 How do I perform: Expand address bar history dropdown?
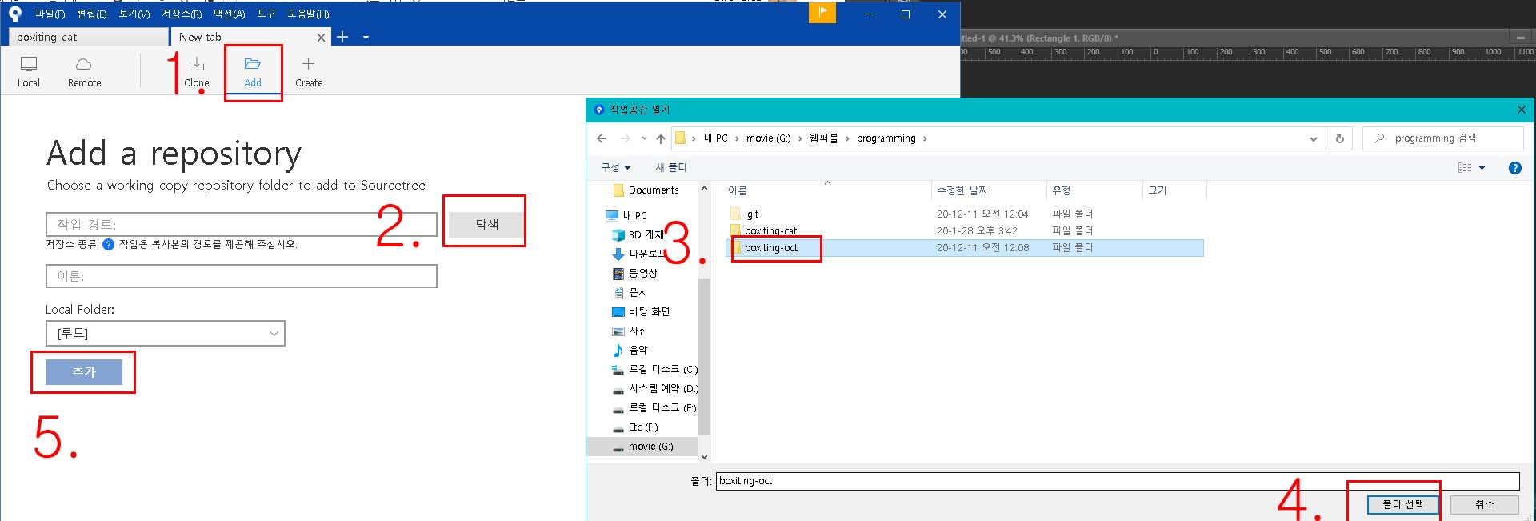click(x=1313, y=138)
